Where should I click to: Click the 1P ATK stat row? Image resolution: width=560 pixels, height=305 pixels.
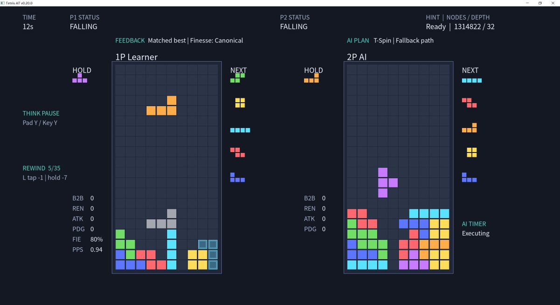pyautogui.click(x=83, y=219)
